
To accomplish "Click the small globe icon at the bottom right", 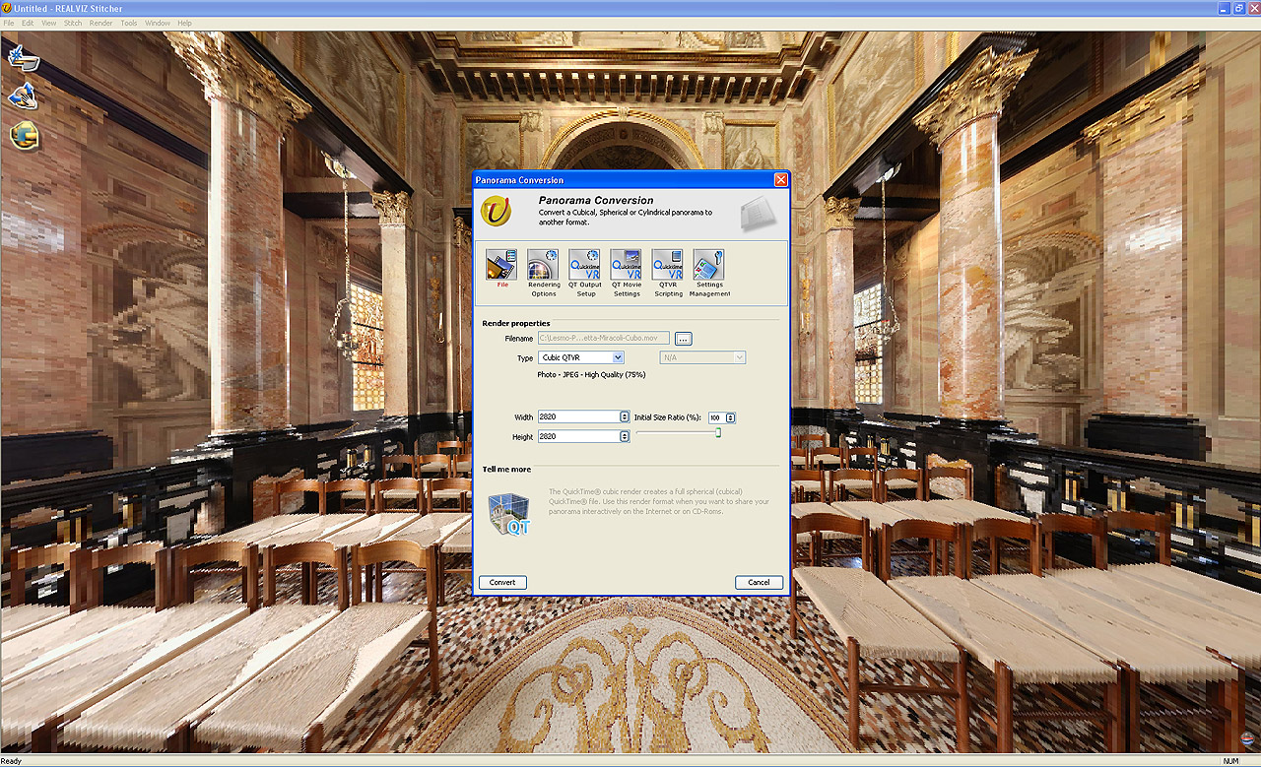I will (1247, 738).
